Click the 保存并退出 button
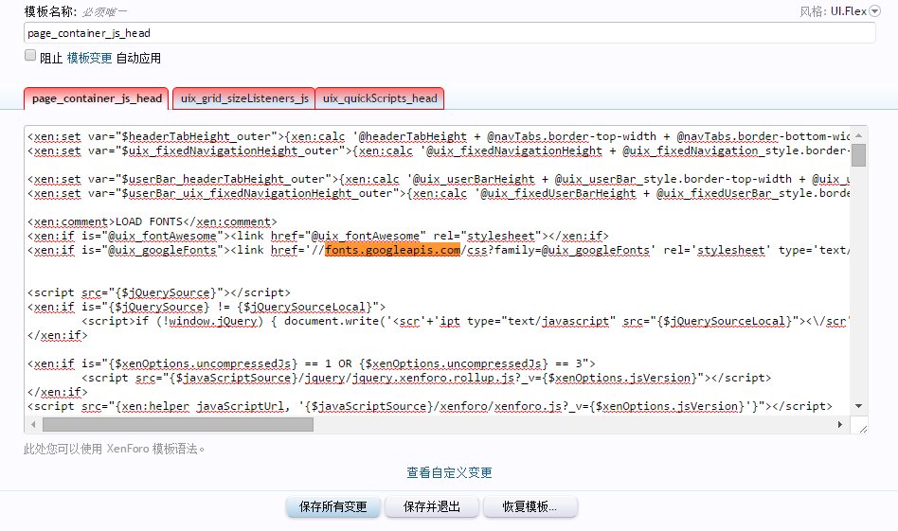 click(432, 507)
